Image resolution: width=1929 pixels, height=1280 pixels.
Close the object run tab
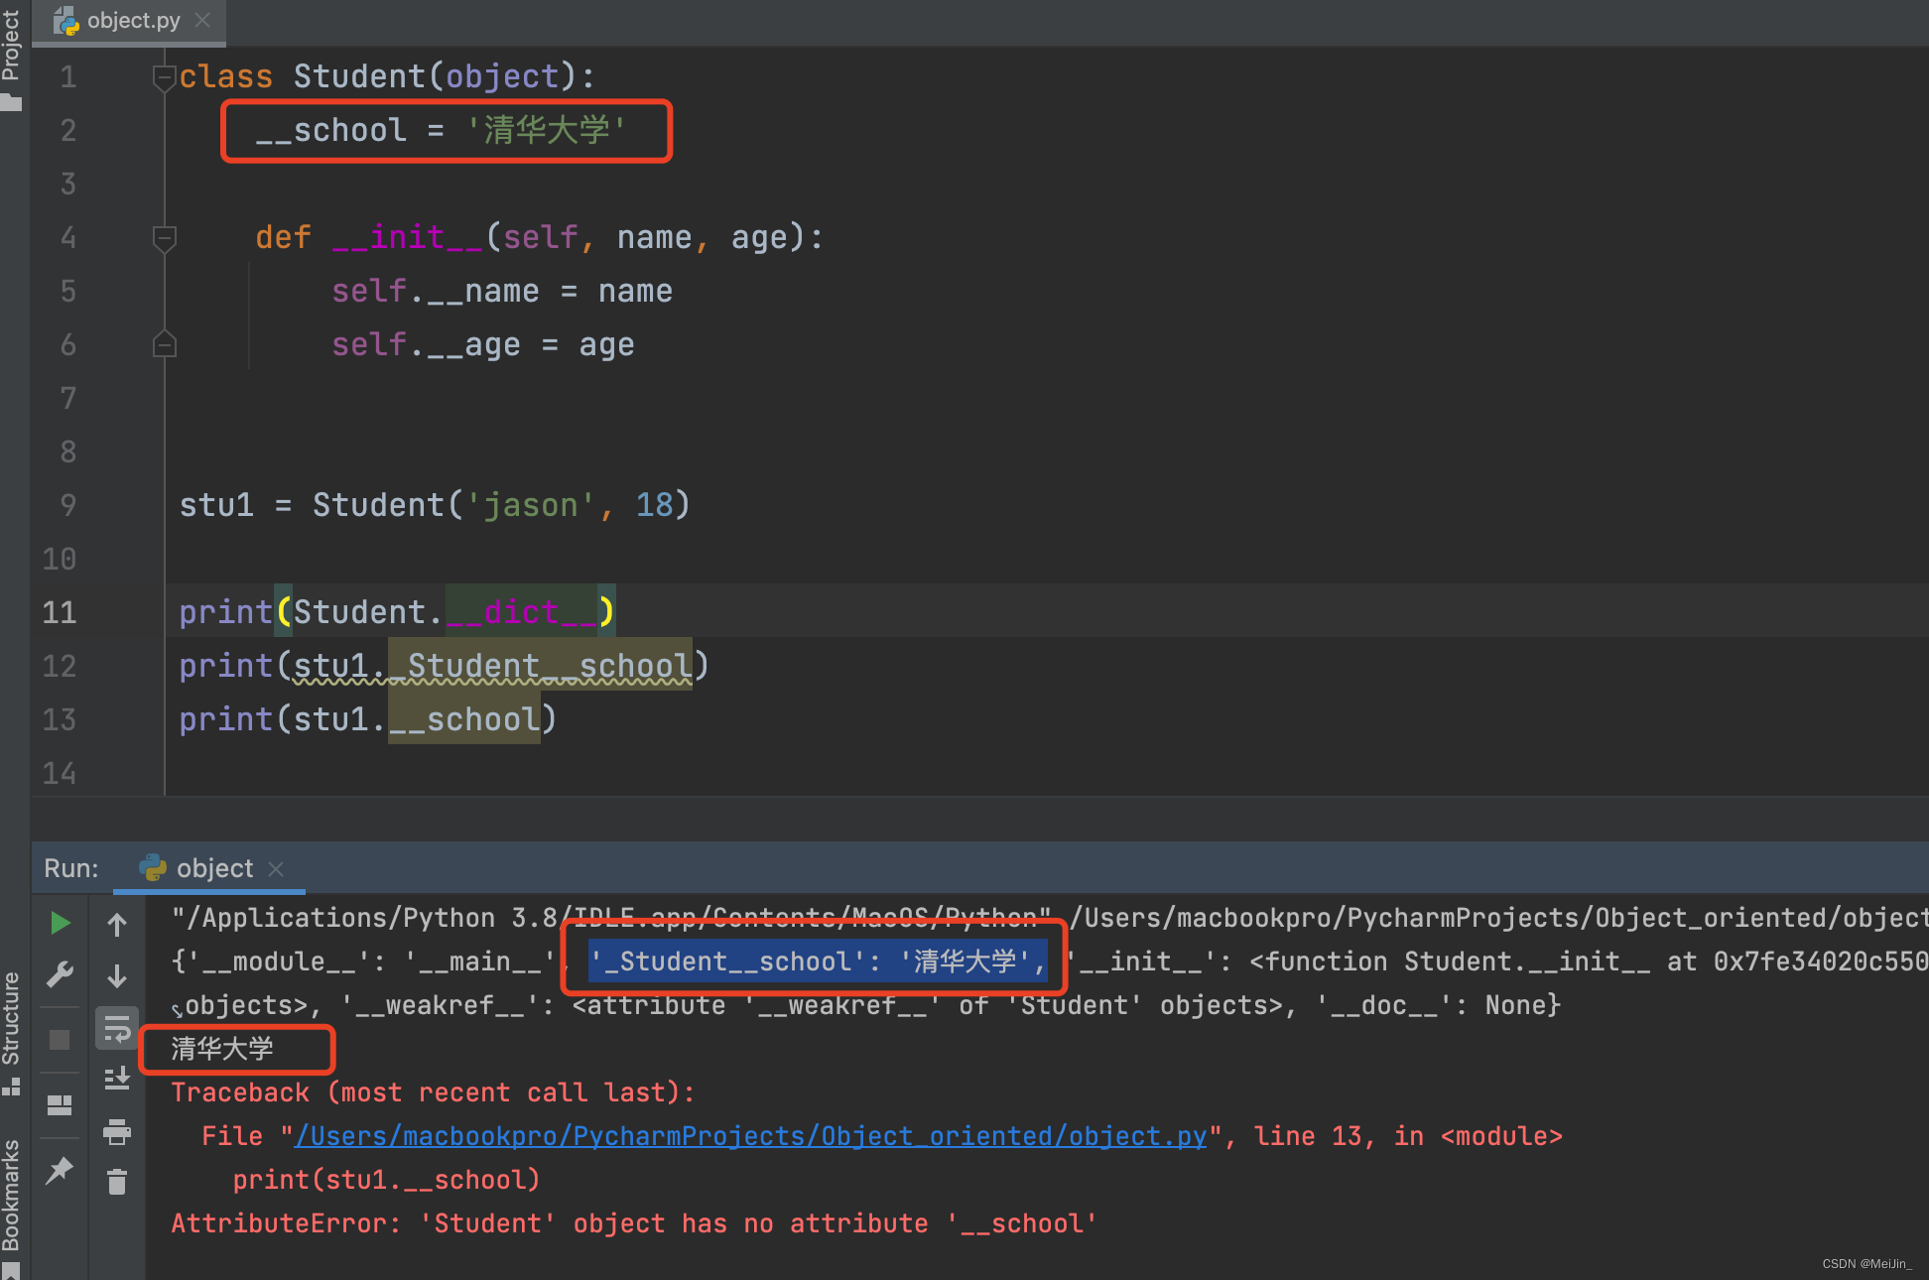pyautogui.click(x=276, y=869)
